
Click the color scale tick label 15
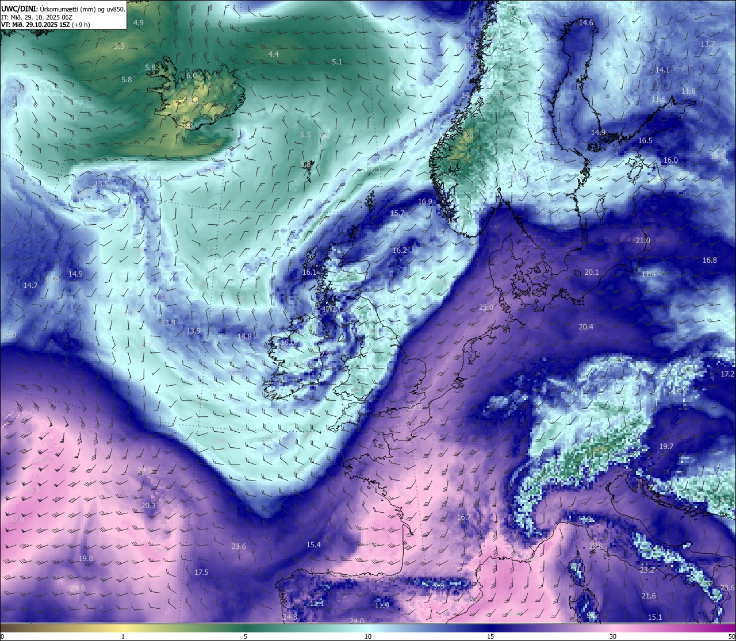point(490,636)
